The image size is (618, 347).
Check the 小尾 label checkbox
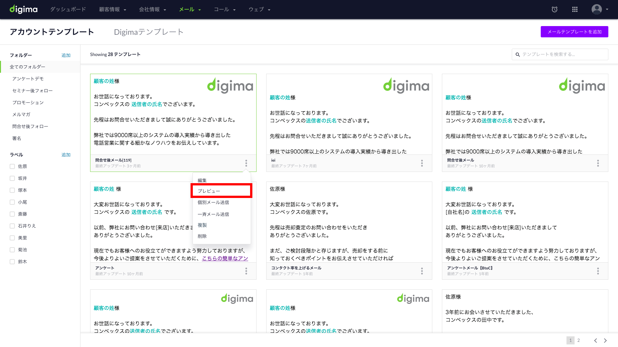(12, 202)
